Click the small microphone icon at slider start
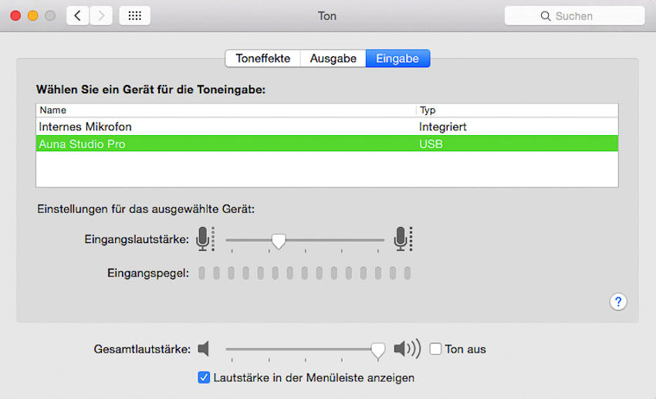656x399 pixels. 204,239
